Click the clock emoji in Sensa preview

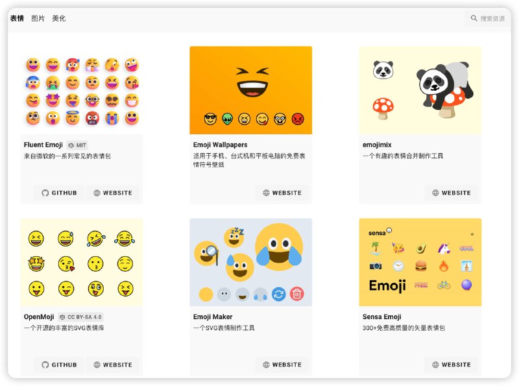click(x=398, y=266)
